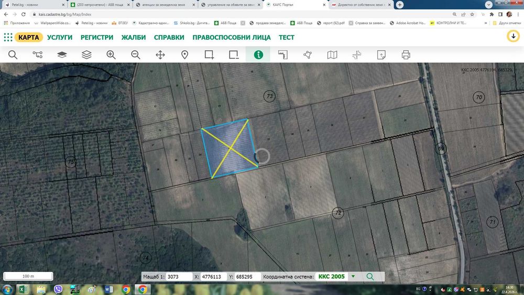This screenshot has width=524, height=295.
Task: Select KKC 2005 coordinate system box
Action: [332, 277]
